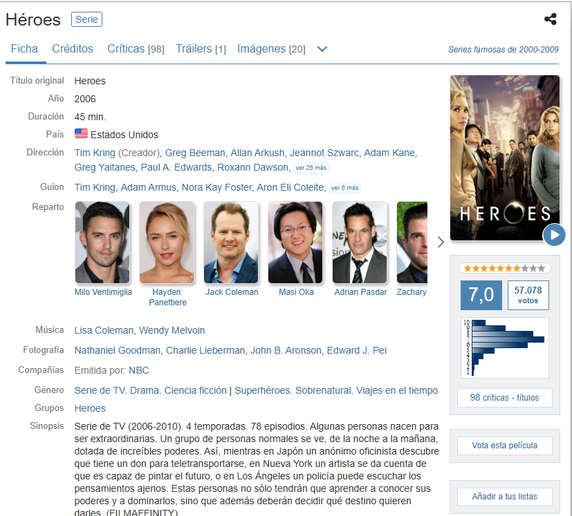
Task: Open the rating histogram chart
Action: coord(505,347)
